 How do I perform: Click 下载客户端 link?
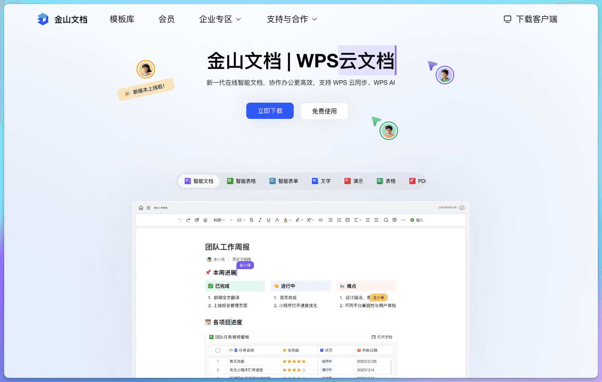coord(530,19)
